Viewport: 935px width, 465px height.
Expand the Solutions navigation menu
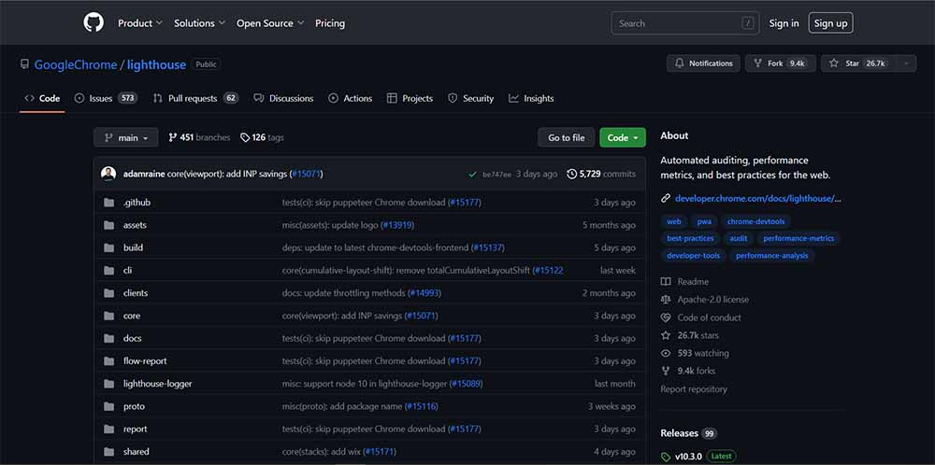[199, 23]
